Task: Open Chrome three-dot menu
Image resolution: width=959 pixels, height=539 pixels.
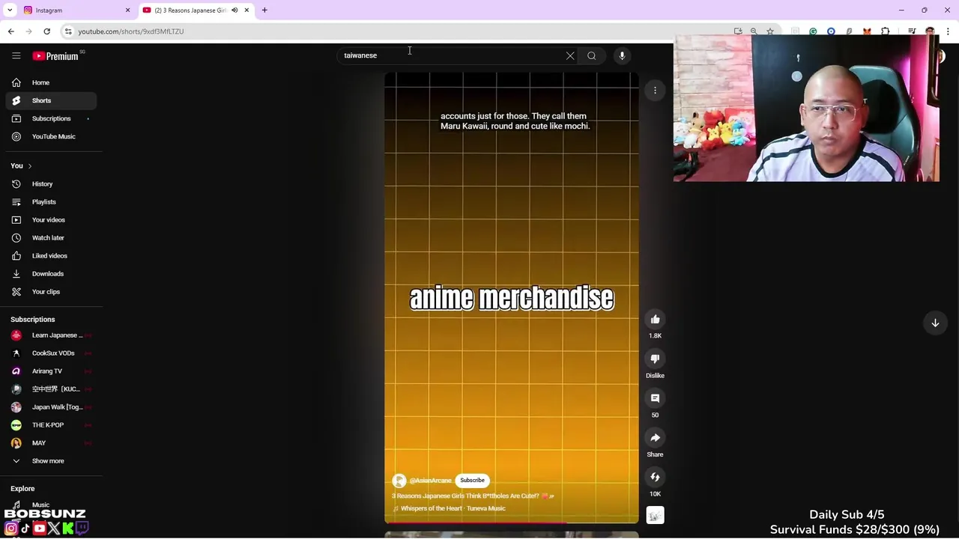Action: [x=948, y=31]
